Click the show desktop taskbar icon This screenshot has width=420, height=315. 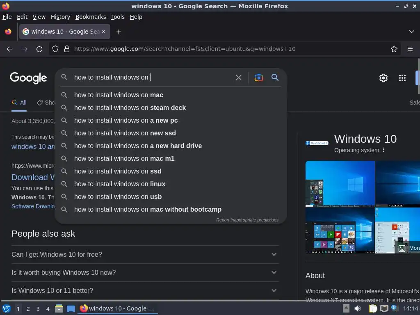pos(71,308)
